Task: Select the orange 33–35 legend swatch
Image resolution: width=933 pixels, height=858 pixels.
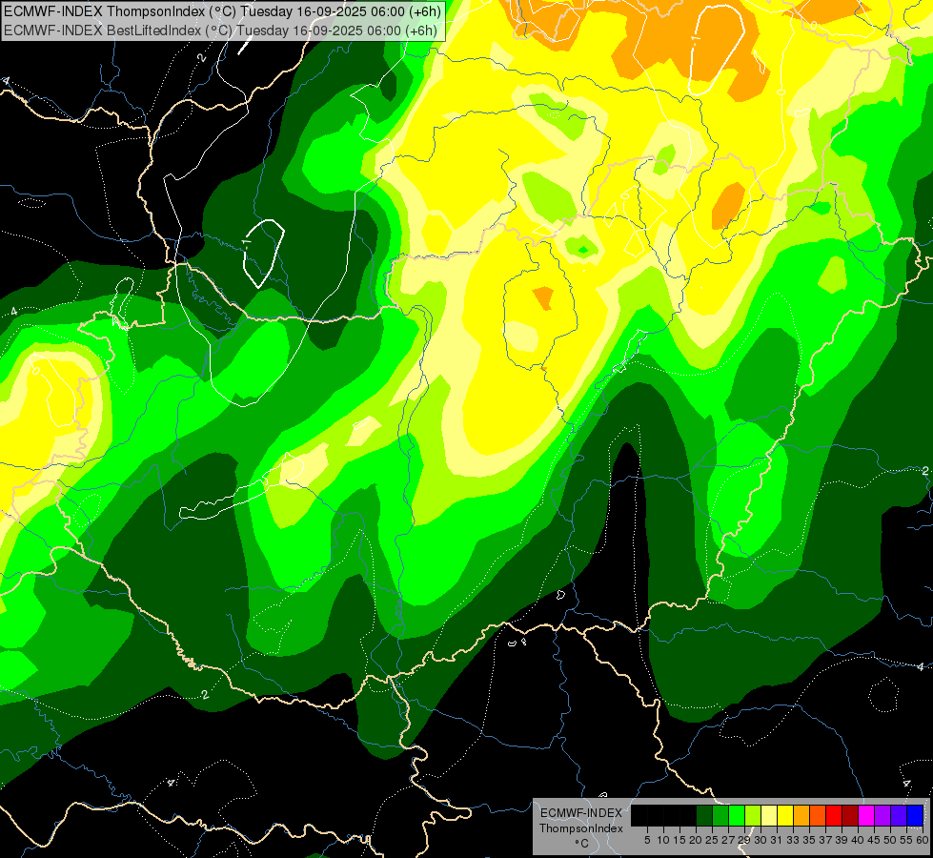Action: click(801, 815)
